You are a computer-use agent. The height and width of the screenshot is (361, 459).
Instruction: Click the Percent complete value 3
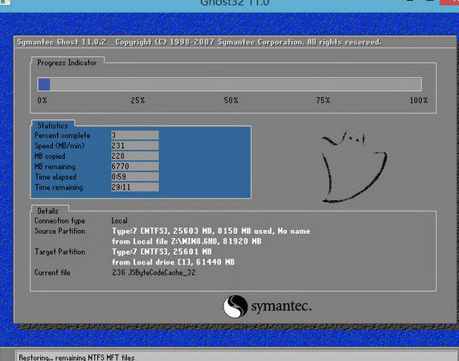[135, 135]
